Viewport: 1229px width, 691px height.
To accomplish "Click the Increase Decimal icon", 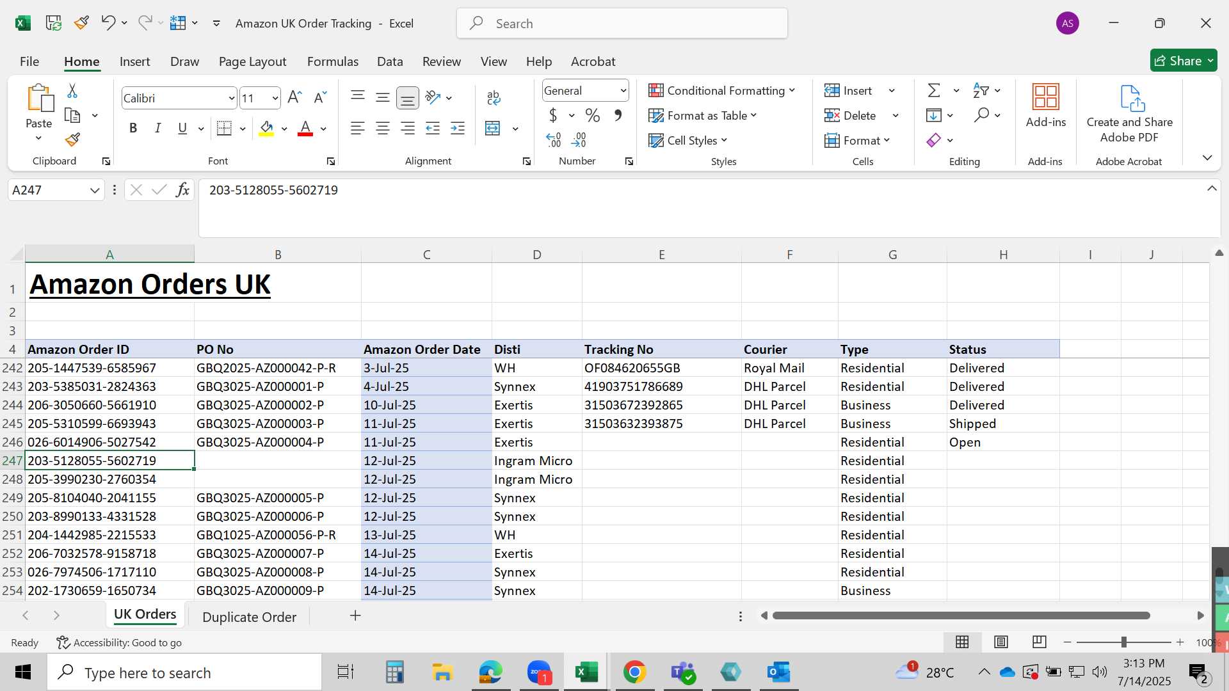I will [x=554, y=139].
